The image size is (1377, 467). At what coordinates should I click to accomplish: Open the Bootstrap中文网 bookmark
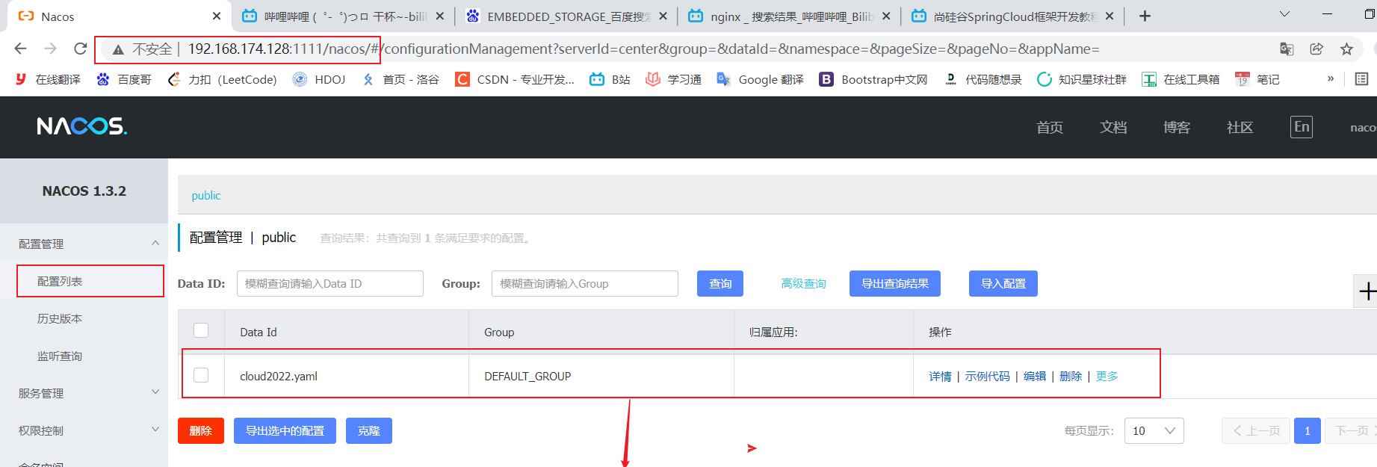[x=873, y=79]
